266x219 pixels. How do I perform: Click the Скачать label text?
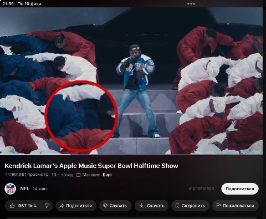tap(156, 206)
